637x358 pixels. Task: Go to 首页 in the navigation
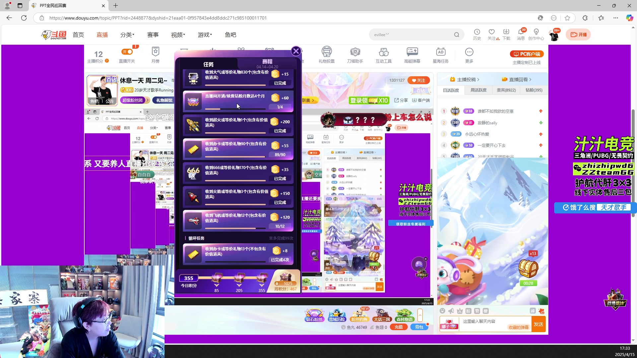click(x=78, y=35)
